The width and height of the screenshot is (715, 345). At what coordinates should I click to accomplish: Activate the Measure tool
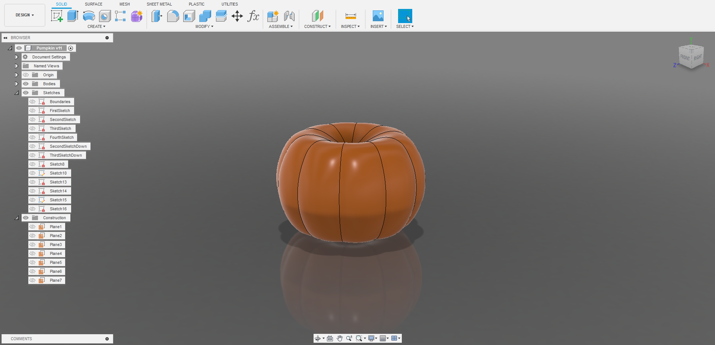(x=350, y=16)
